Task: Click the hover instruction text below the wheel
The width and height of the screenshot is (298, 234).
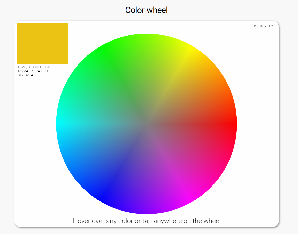Action: [x=147, y=221]
